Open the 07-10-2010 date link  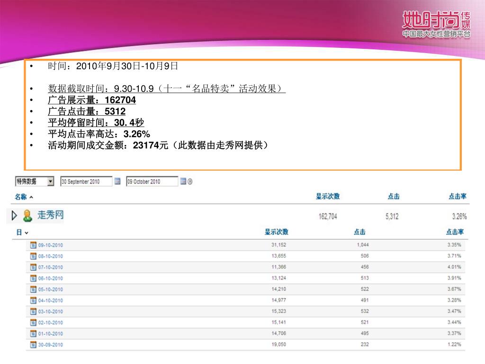pyautogui.click(x=50, y=267)
